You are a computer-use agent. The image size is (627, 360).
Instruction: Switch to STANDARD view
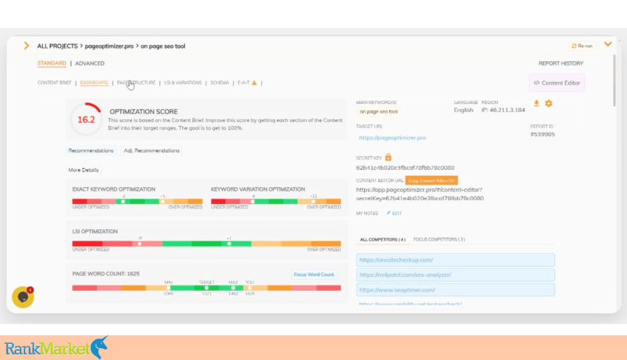pos(51,63)
